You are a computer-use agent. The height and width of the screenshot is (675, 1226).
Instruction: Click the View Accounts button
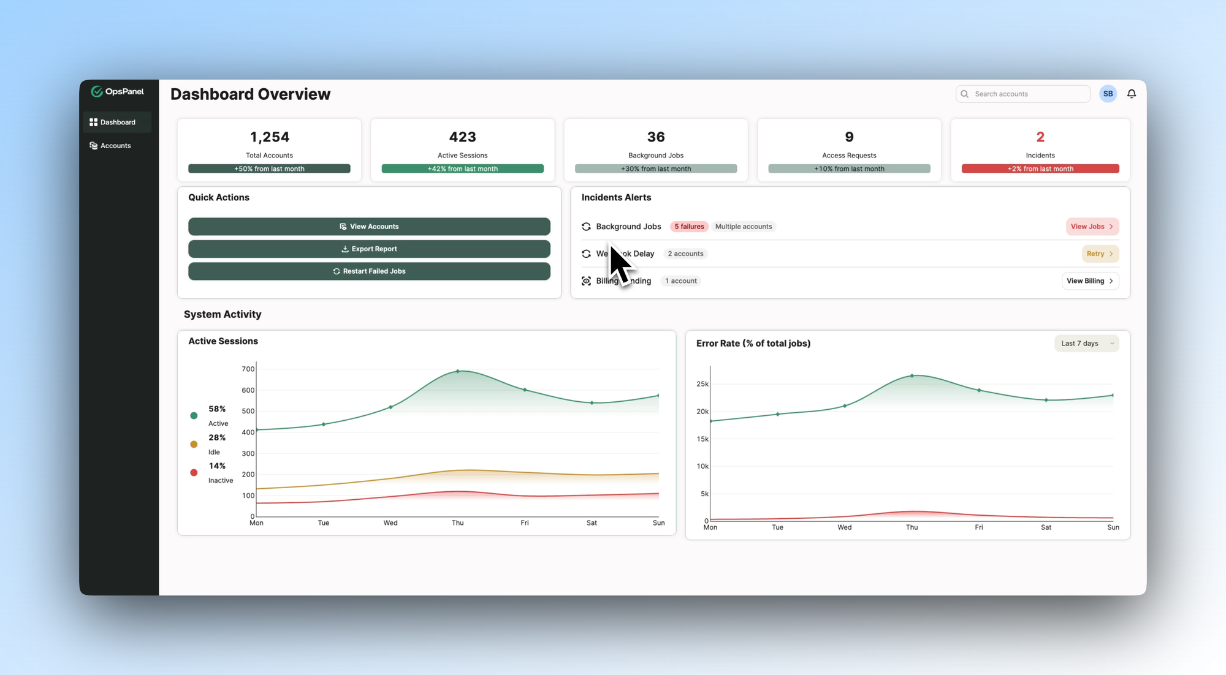point(369,227)
